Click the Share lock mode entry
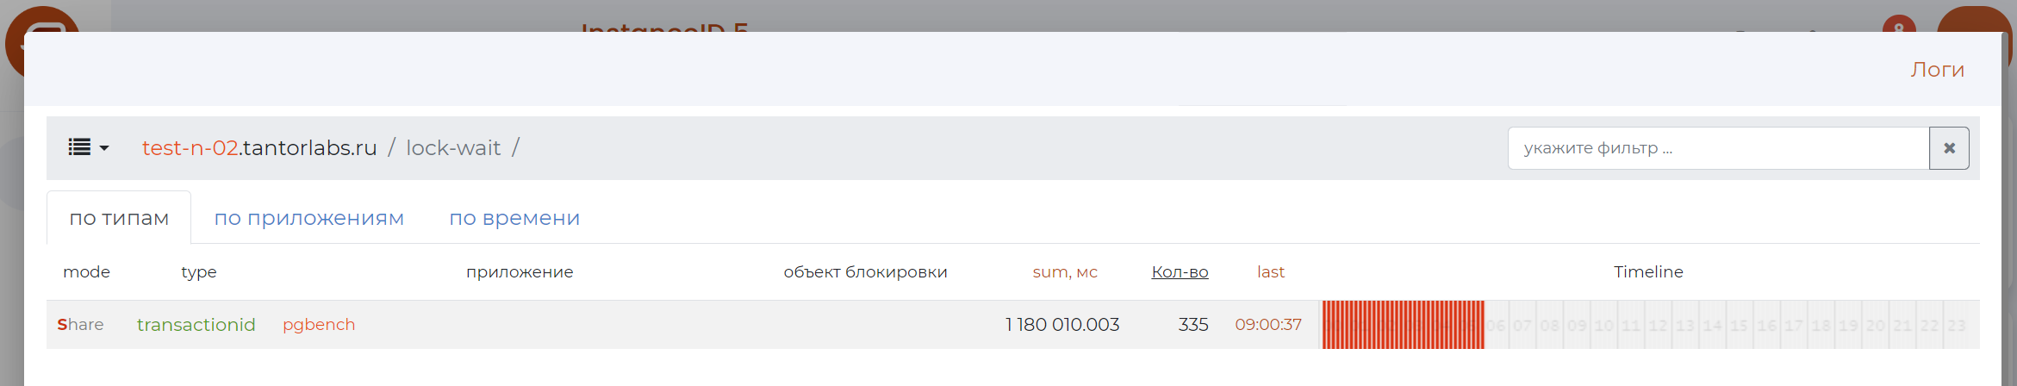The width and height of the screenshot is (2017, 386). click(x=80, y=325)
